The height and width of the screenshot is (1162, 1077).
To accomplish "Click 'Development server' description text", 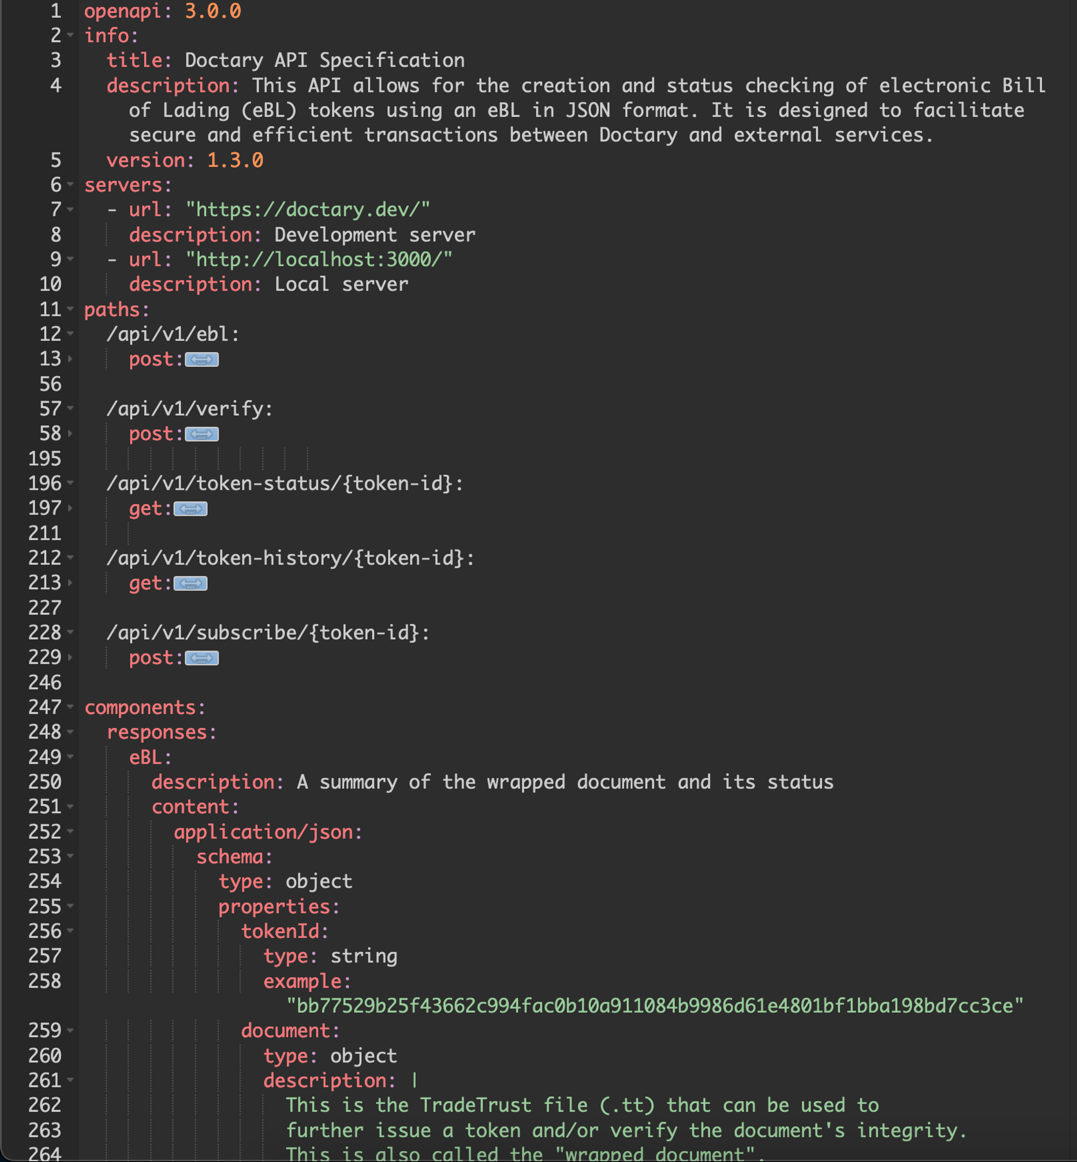I will coord(375,235).
